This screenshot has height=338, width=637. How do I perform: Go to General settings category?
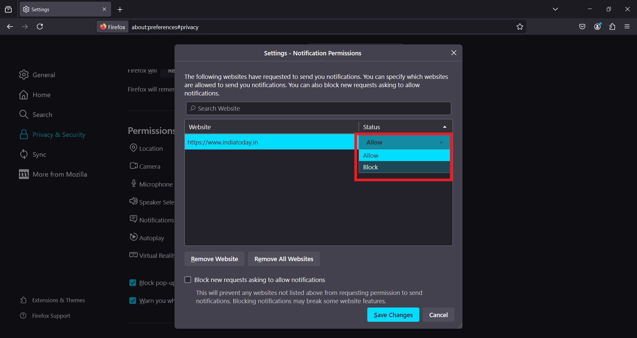click(x=37, y=75)
